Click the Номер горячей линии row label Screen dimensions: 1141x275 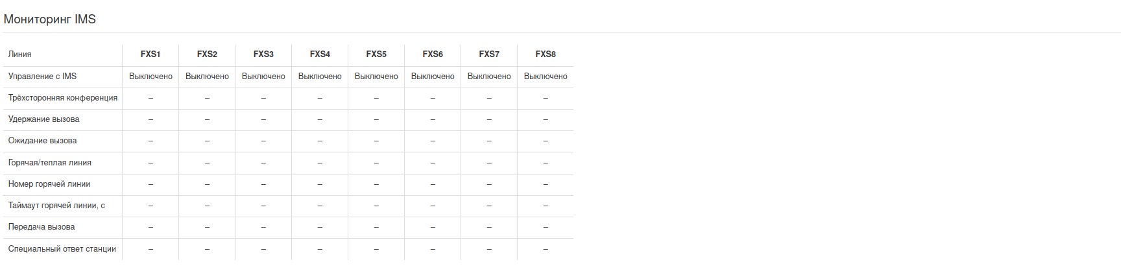coord(49,184)
